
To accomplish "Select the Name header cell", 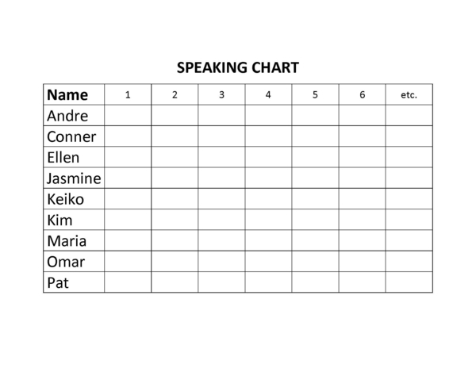I will (67, 94).
